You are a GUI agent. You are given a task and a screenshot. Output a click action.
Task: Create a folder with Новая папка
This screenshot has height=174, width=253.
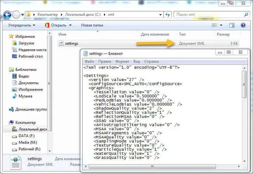[x=92, y=25]
